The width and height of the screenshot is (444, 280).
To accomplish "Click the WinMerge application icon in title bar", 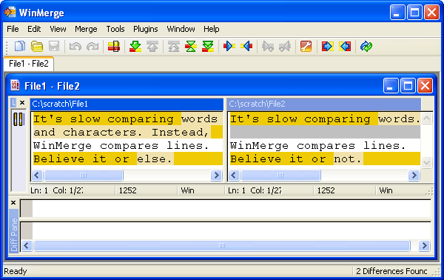I will (10, 12).
